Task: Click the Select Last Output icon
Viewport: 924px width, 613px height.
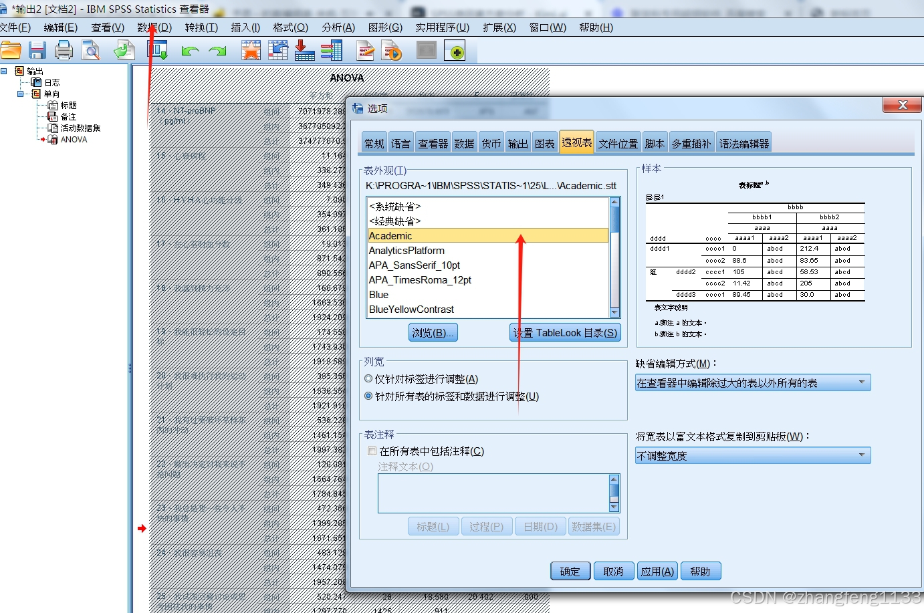Action: click(332, 50)
